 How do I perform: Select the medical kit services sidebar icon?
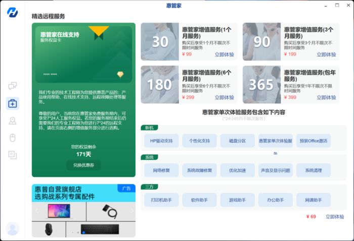click(13, 103)
